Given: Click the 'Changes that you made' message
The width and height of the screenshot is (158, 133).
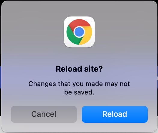Looking at the screenshot, I should [x=79, y=88].
